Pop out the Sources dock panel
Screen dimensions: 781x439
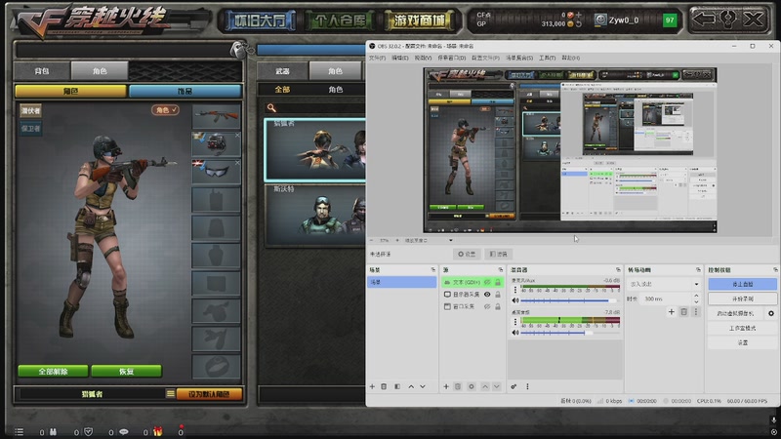(501, 270)
